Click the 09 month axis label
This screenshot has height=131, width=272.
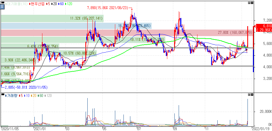(176, 129)
